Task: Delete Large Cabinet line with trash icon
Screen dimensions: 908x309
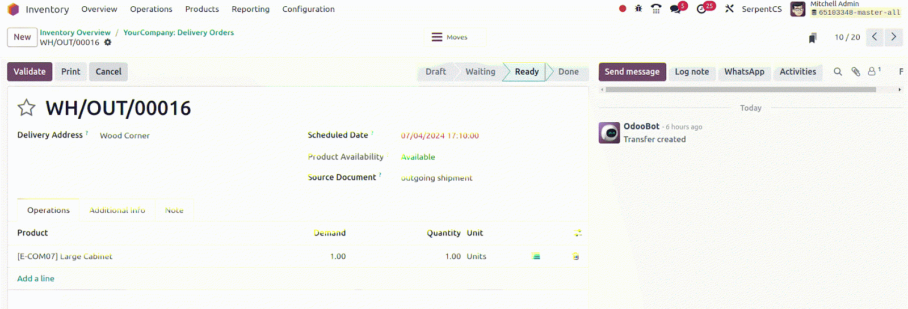Action: pyautogui.click(x=575, y=256)
